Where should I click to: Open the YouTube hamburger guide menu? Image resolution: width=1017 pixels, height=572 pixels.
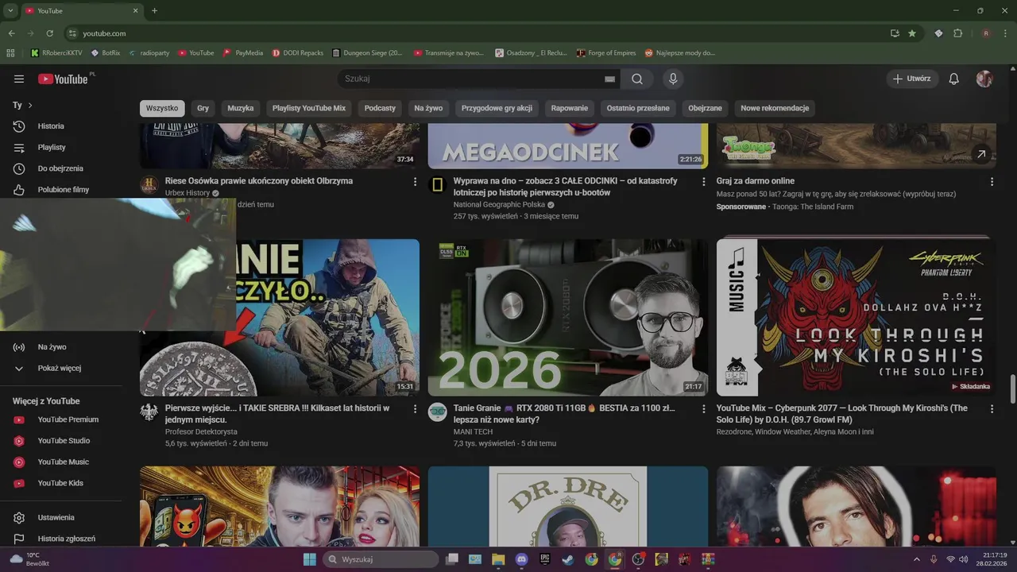tap(19, 79)
